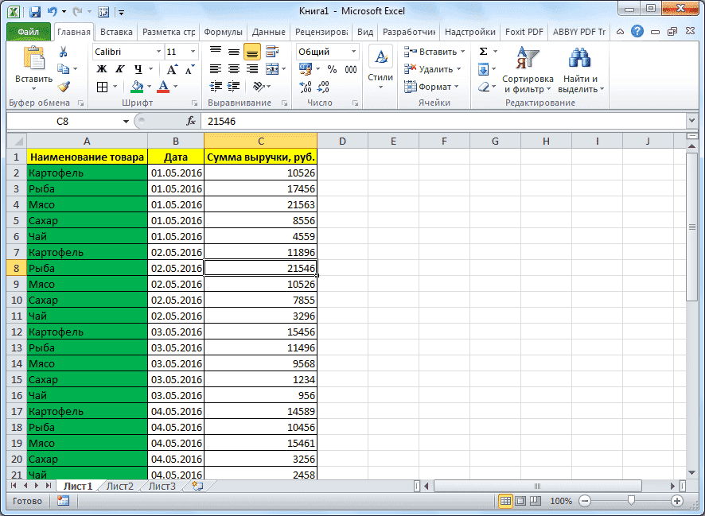Image resolution: width=705 pixels, height=516 pixels.
Task: Switch to the Вставка ribbon tab
Action: (116, 32)
